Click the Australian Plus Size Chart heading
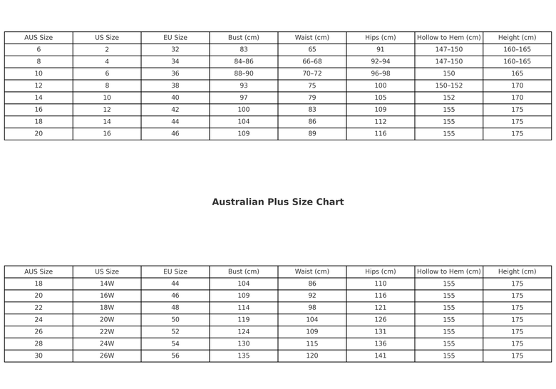This screenshot has width=556, height=389. pyautogui.click(x=278, y=202)
